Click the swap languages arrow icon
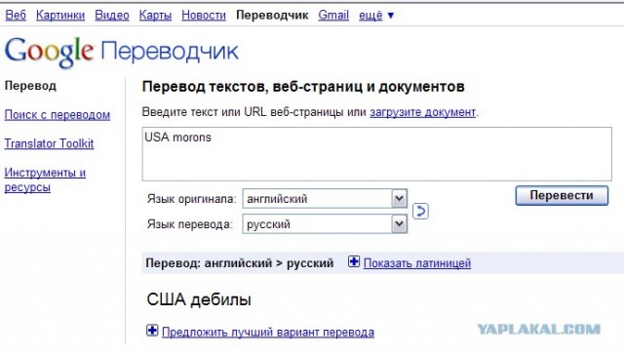Image resolution: width=624 pixels, height=356 pixels. point(420,211)
